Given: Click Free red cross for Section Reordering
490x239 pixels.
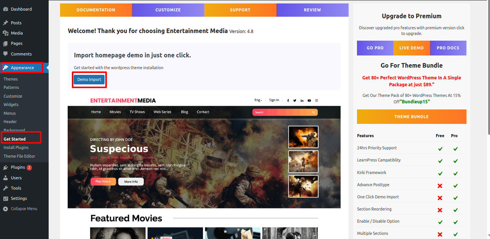Looking at the screenshot, I should 440,210.
